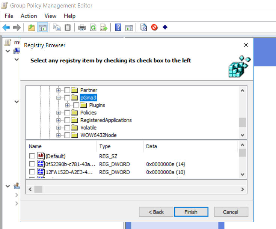The height and width of the screenshot is (229, 276).
Task: Open the View menu
Action: [50, 16]
